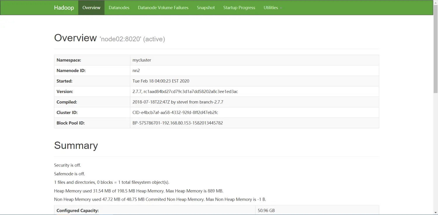Click the 'Compiled:' row label

click(x=67, y=102)
